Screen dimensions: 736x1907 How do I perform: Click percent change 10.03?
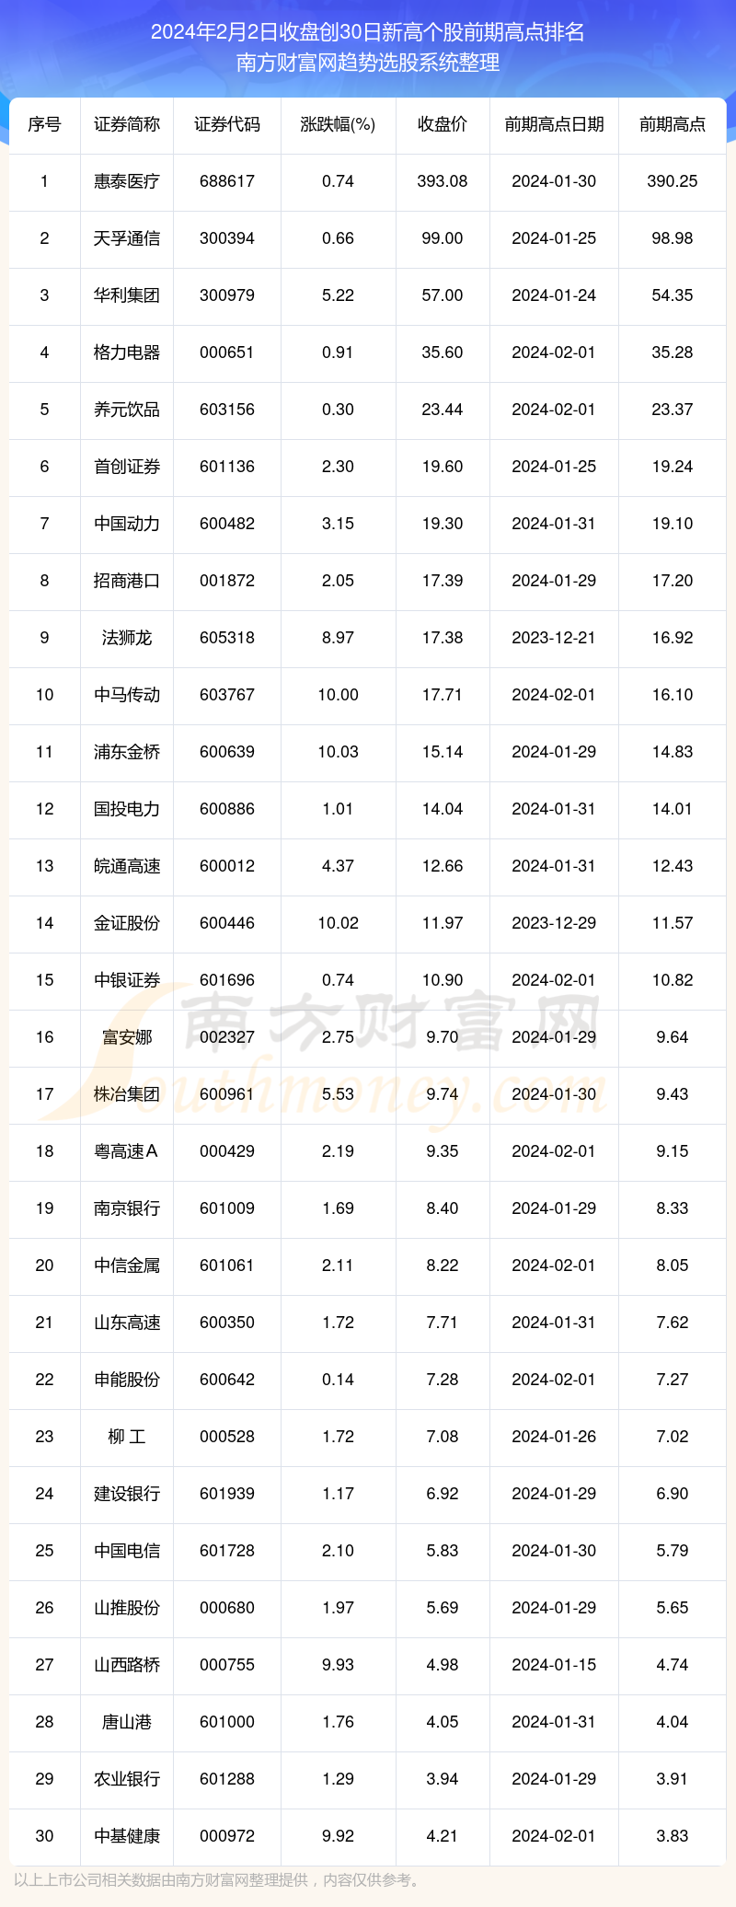point(338,752)
